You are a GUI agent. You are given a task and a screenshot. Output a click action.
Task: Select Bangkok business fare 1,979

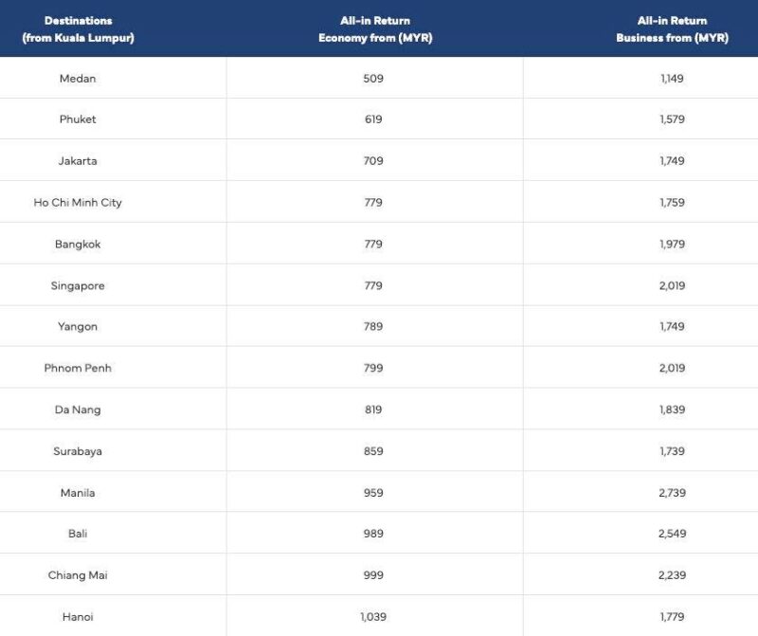pos(672,244)
